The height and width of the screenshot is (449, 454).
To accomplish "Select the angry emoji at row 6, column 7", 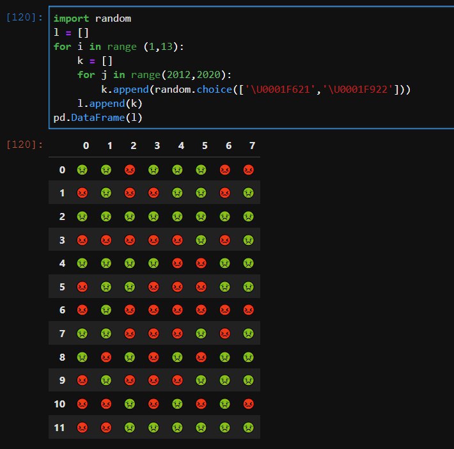I will pyautogui.click(x=249, y=310).
